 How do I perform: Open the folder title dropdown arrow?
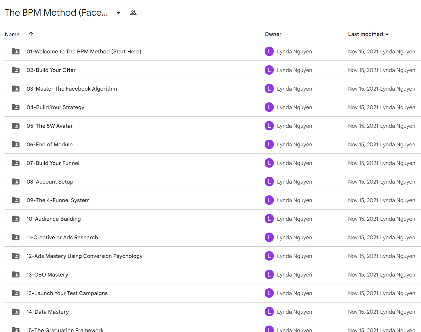pyautogui.click(x=119, y=13)
